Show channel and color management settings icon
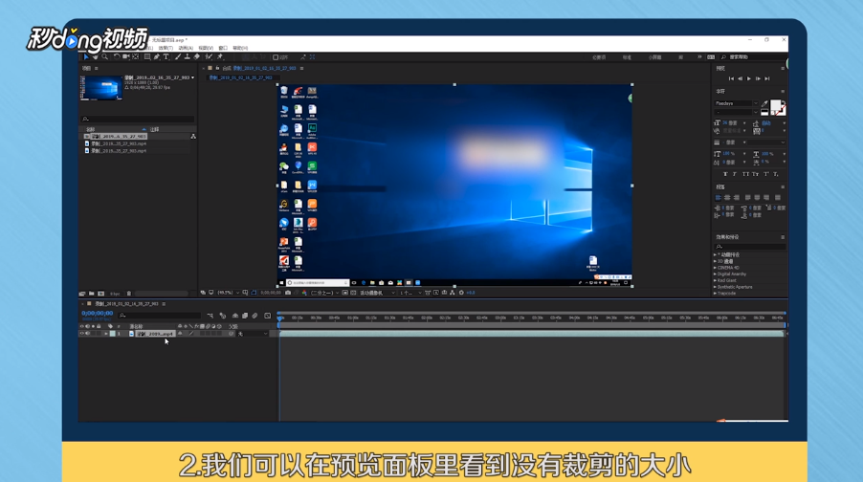The height and width of the screenshot is (482, 863). pyautogui.click(x=304, y=293)
